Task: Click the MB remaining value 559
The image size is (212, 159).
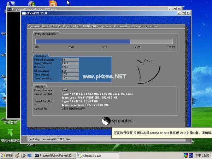Action: pyautogui.click(x=70, y=71)
